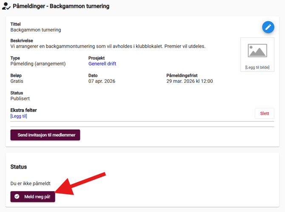Click the date value "07 apr. 2026"
285x212 pixels.
click(x=102, y=81)
